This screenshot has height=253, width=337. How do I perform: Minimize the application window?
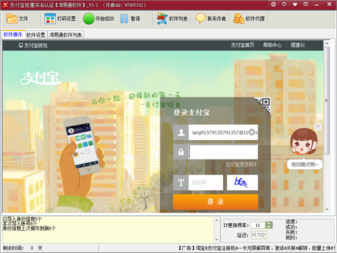[x=317, y=4]
